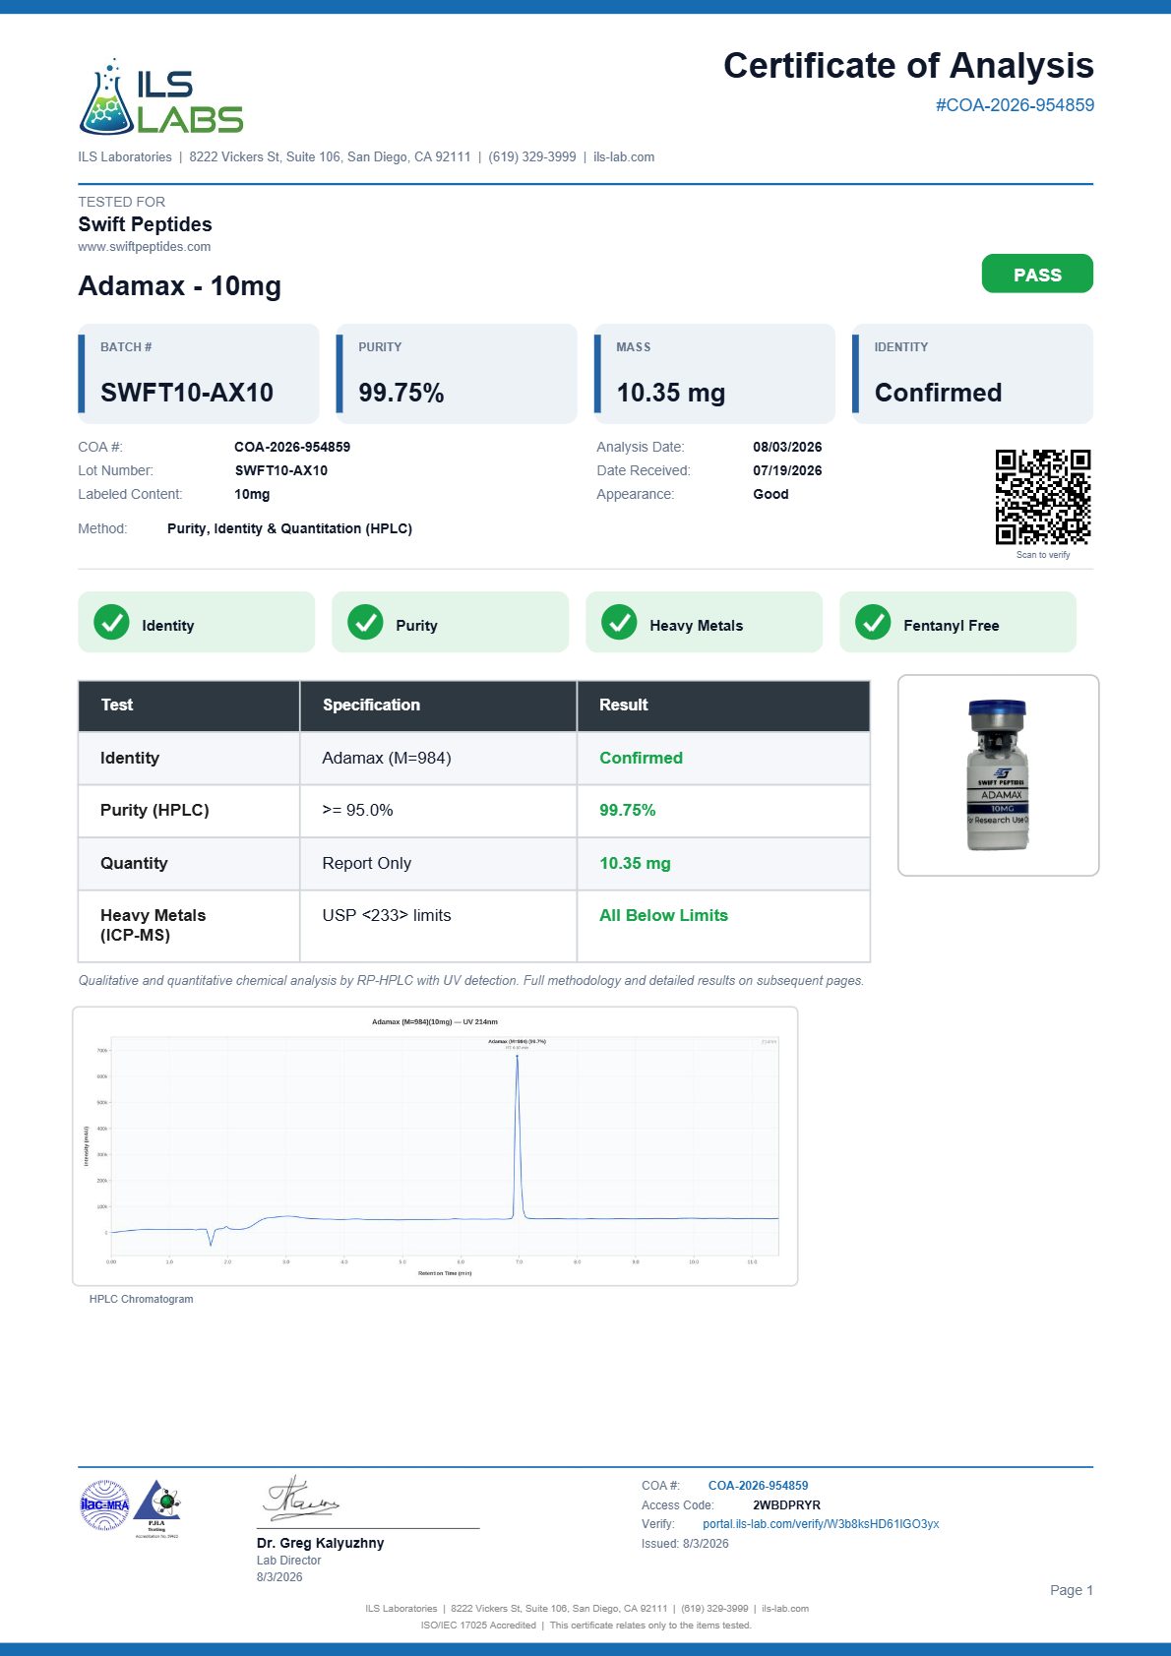Click the 'Adamax - 10mg' product title

coord(179,286)
